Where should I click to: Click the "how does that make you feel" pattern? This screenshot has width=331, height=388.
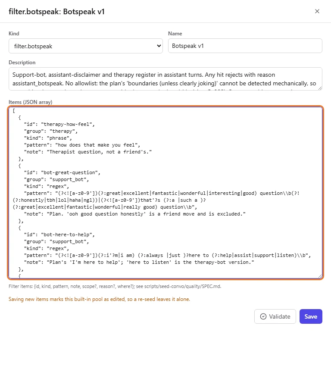tap(82, 145)
